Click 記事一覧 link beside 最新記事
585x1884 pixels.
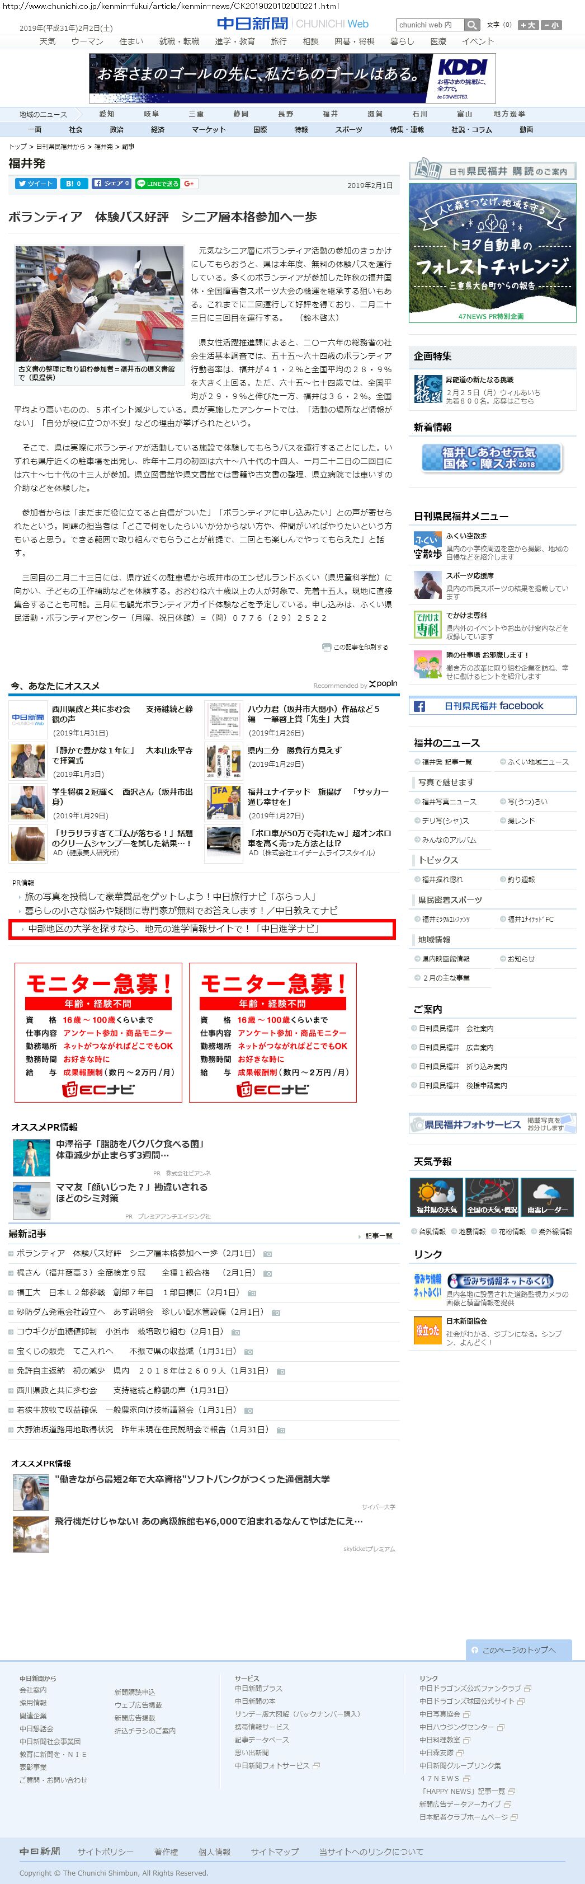coord(378,1236)
